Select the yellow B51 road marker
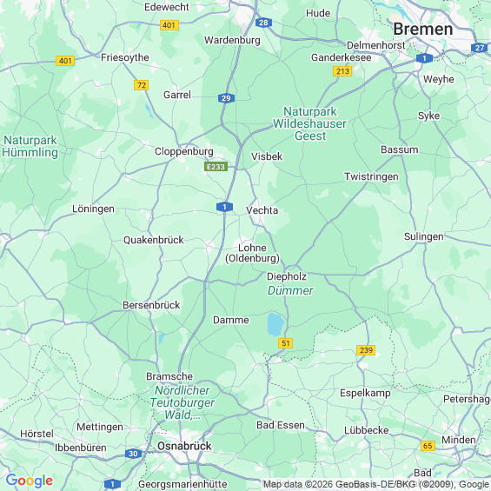The height and width of the screenshot is (491, 491). tap(285, 343)
